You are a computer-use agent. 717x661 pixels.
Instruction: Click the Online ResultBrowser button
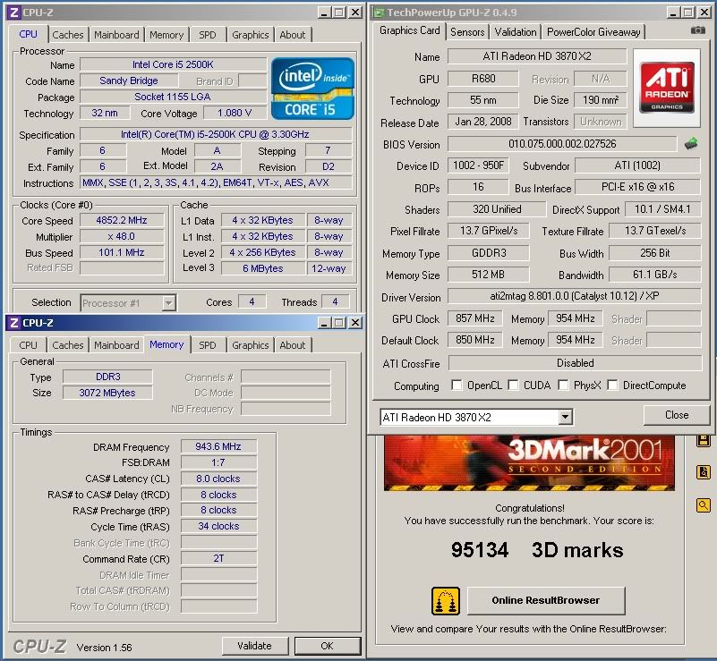(x=546, y=600)
